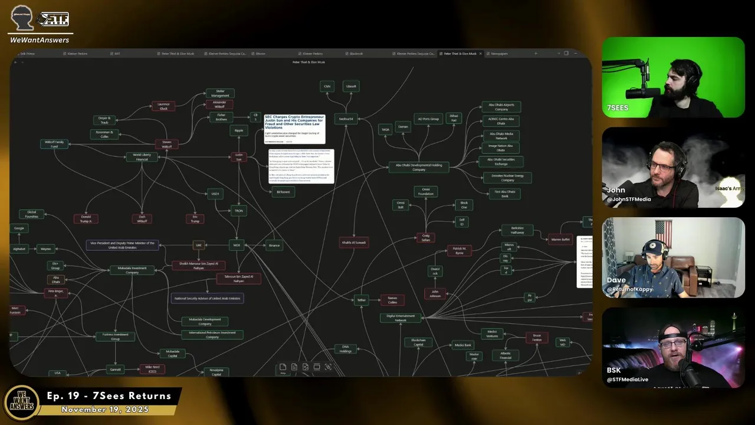
Task: Click the Zach Witkoff node
Action: pos(142,219)
